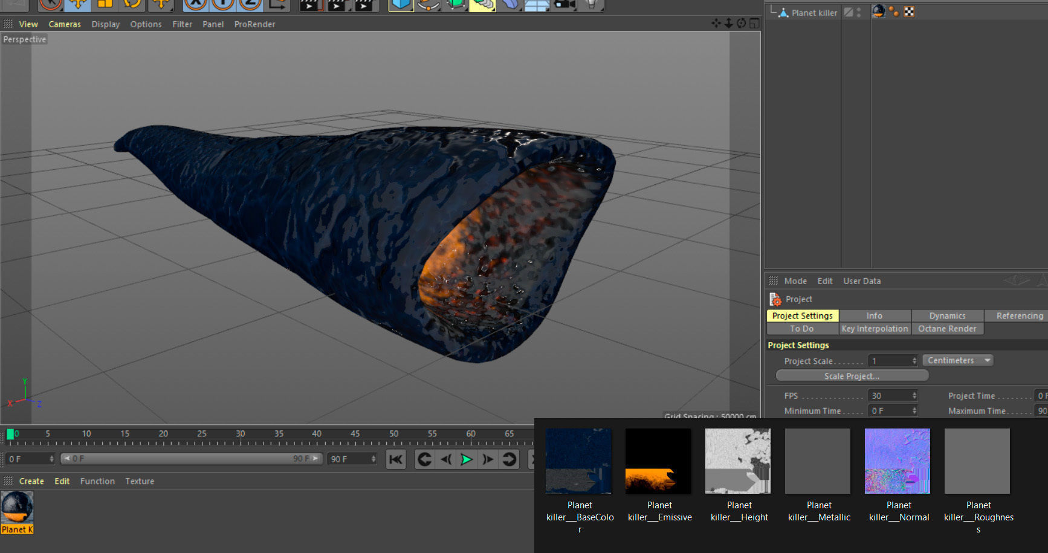
Task: Click the FPS stepper arrows
Action: (x=914, y=396)
